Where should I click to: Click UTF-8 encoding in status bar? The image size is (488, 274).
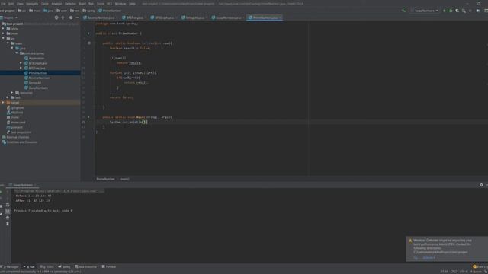pyautogui.click(x=464, y=272)
